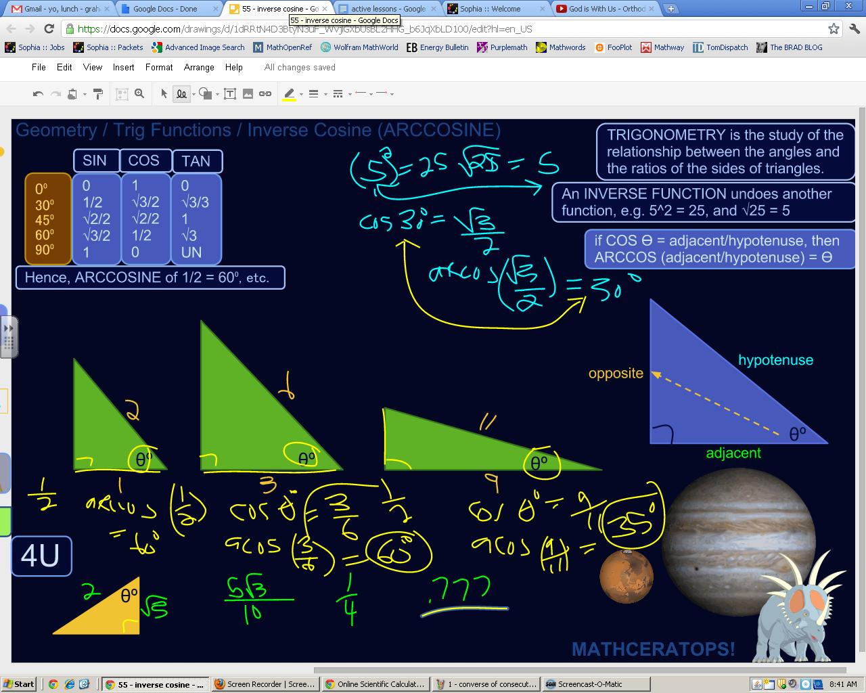The width and height of the screenshot is (866, 693).
Task: Open the line dash style dropdown
Action: coord(341,94)
